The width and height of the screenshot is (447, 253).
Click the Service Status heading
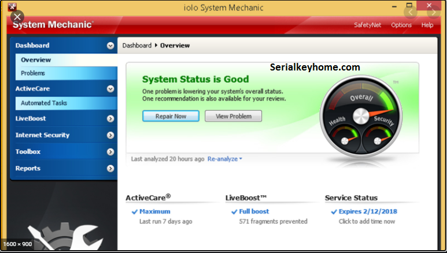pos(351,198)
